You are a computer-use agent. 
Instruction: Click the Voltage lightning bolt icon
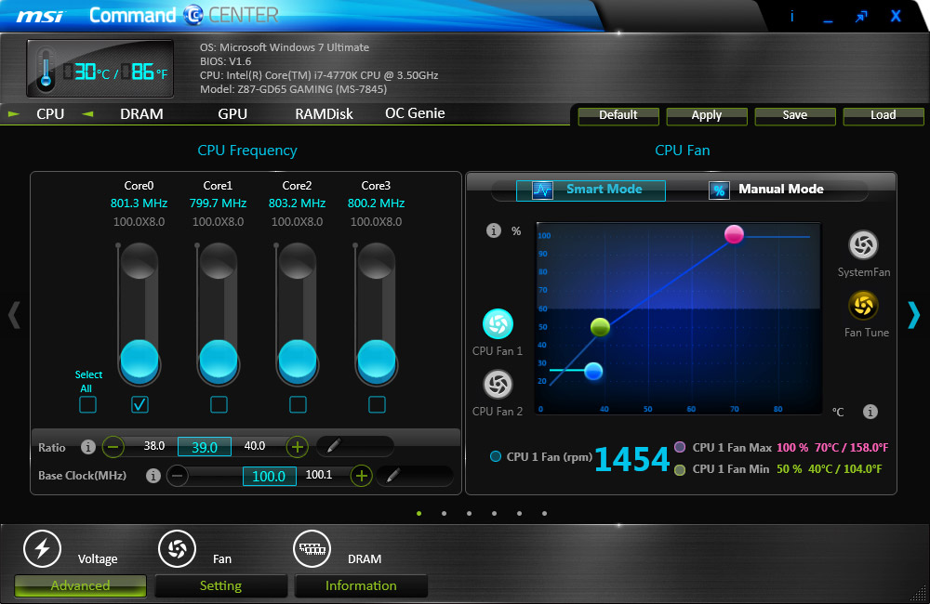pos(42,549)
